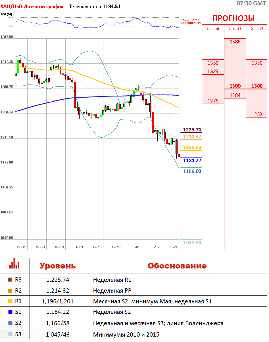Click the yellow R1 color square
Screen dimensions: 269x342
11,301
